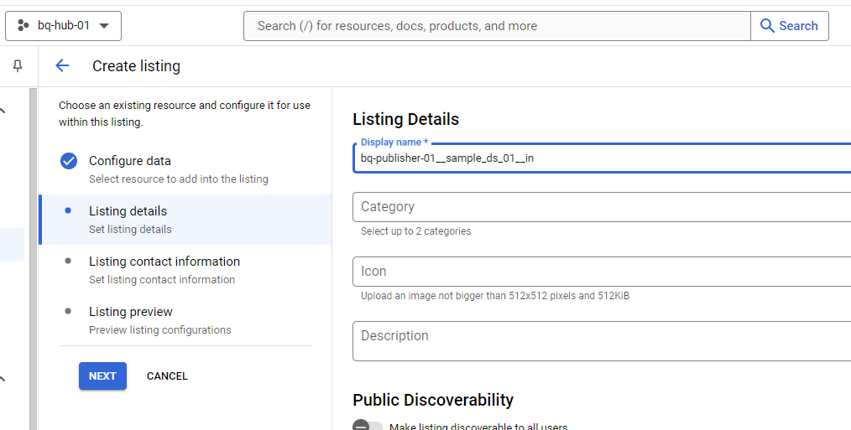The width and height of the screenshot is (851, 430).
Task: Go to the Listing details step
Action: [128, 211]
